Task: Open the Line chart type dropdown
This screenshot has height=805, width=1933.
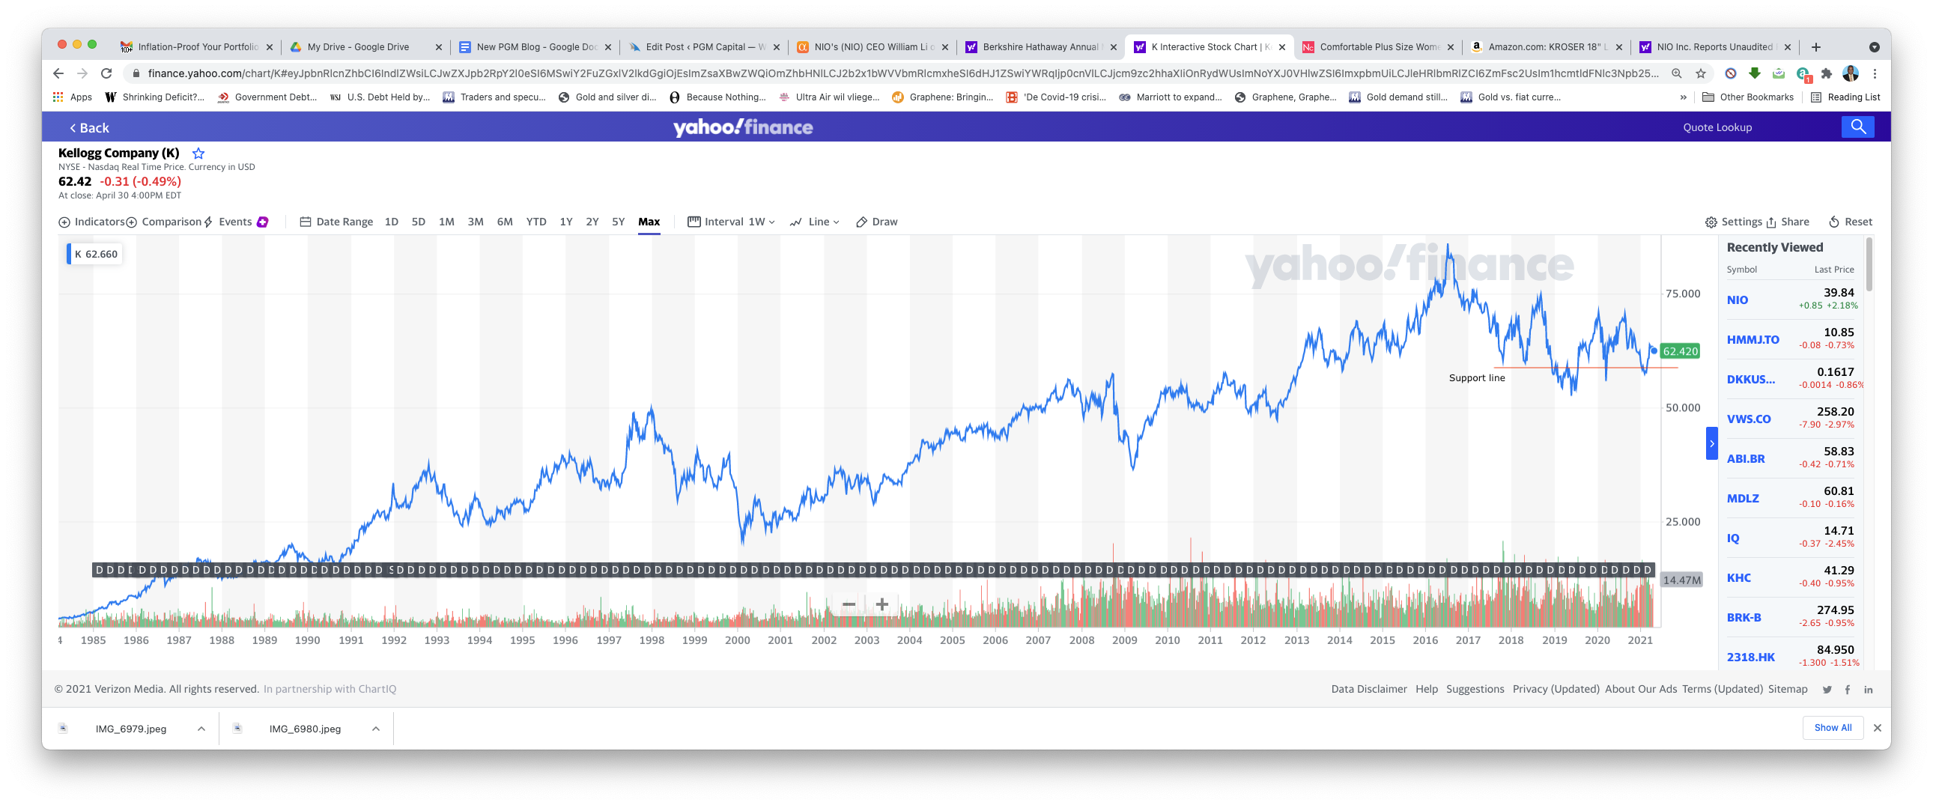Action: pyautogui.click(x=815, y=222)
